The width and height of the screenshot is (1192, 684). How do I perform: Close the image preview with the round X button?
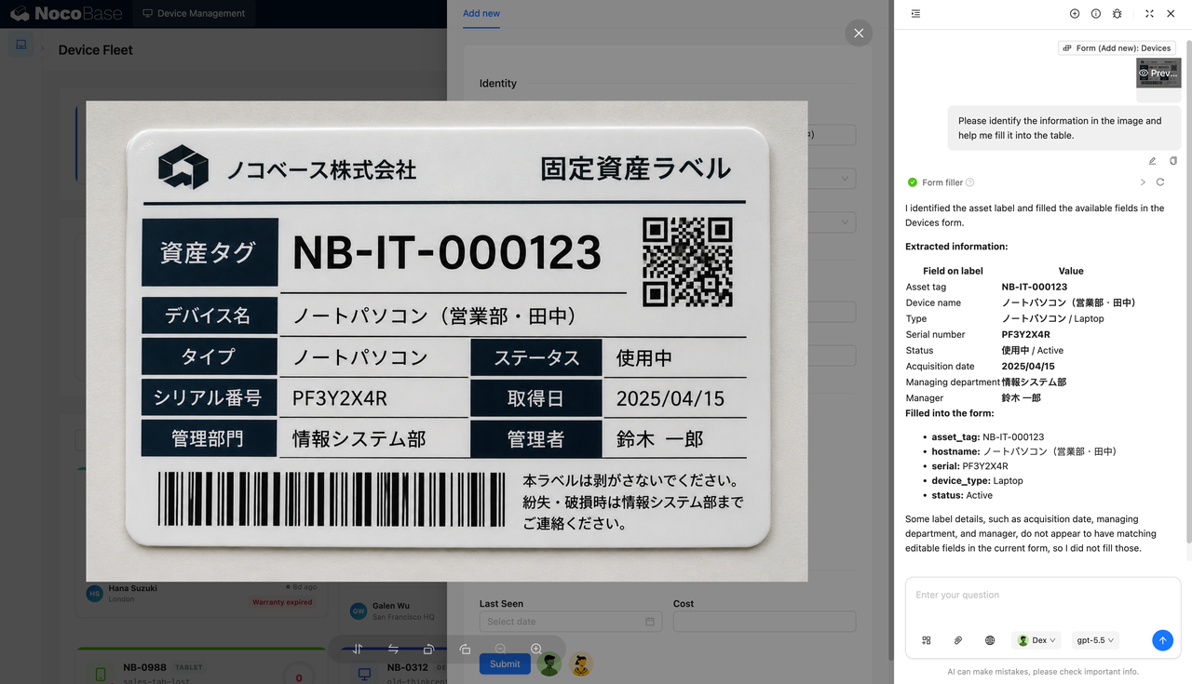click(859, 33)
